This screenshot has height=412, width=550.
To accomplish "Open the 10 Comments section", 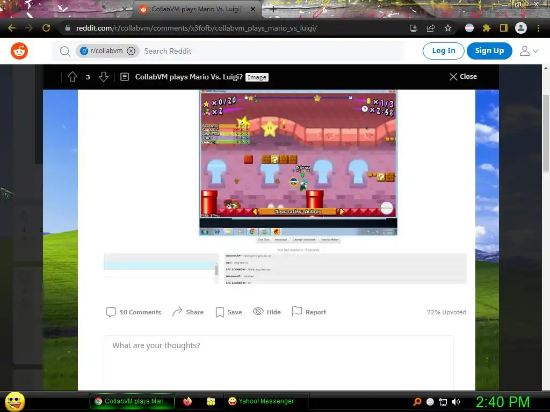I will [x=134, y=312].
